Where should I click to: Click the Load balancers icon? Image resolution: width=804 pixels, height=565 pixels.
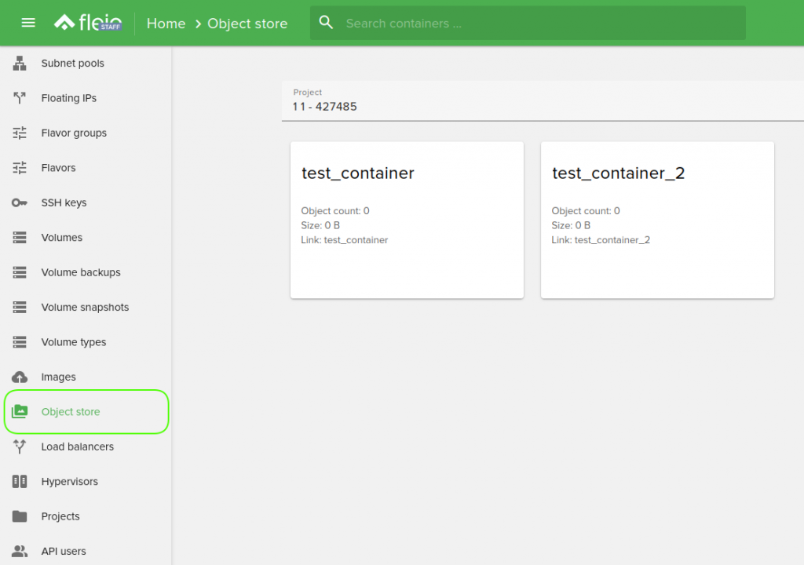tap(20, 447)
